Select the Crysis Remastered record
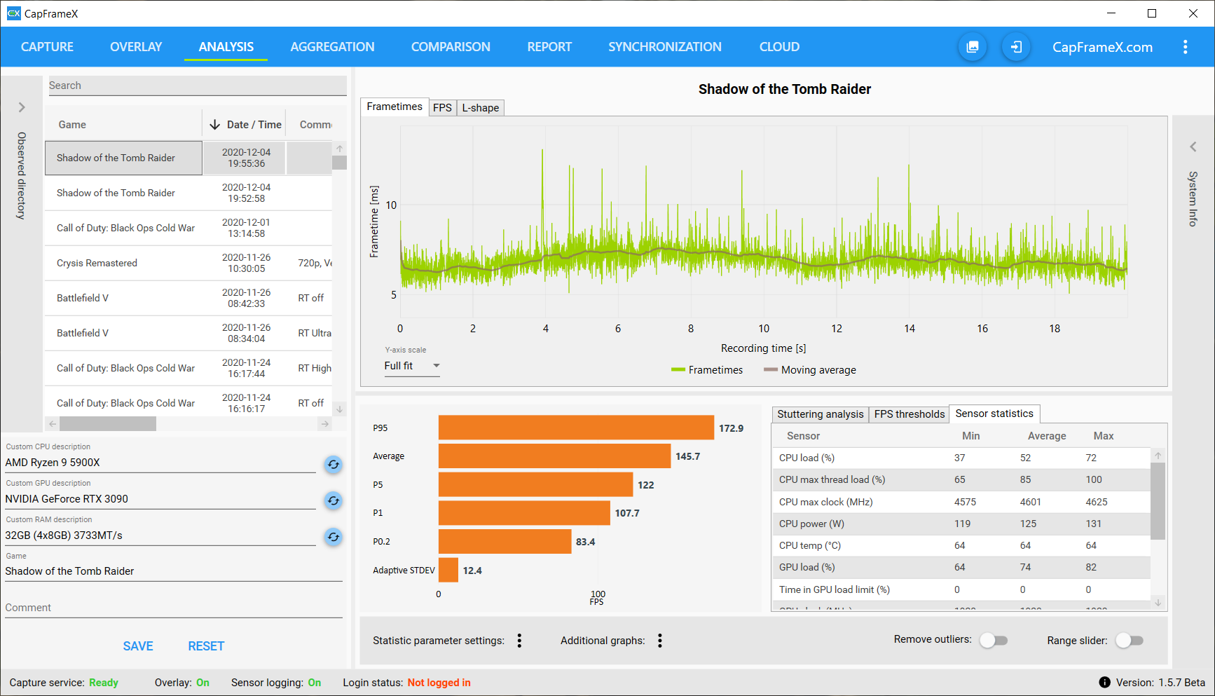The height and width of the screenshot is (696, 1215). click(188, 263)
